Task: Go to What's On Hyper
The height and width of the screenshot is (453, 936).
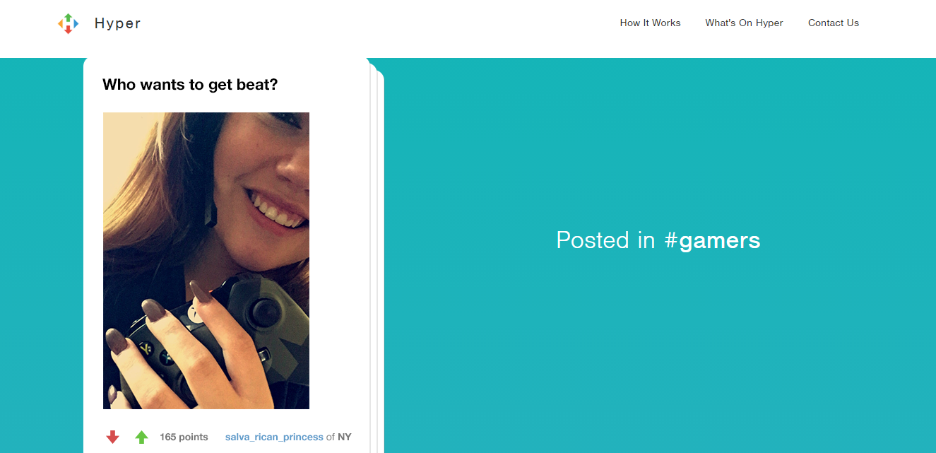Action: [x=744, y=23]
